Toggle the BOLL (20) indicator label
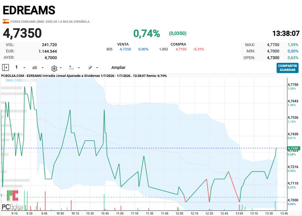Viewport: 302px width, 216px height. [29, 80]
